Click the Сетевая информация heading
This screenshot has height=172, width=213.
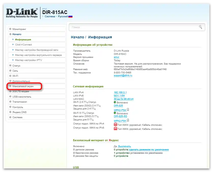point(88,86)
